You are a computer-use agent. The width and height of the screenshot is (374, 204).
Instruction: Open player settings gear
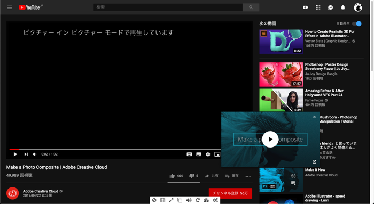208,154
